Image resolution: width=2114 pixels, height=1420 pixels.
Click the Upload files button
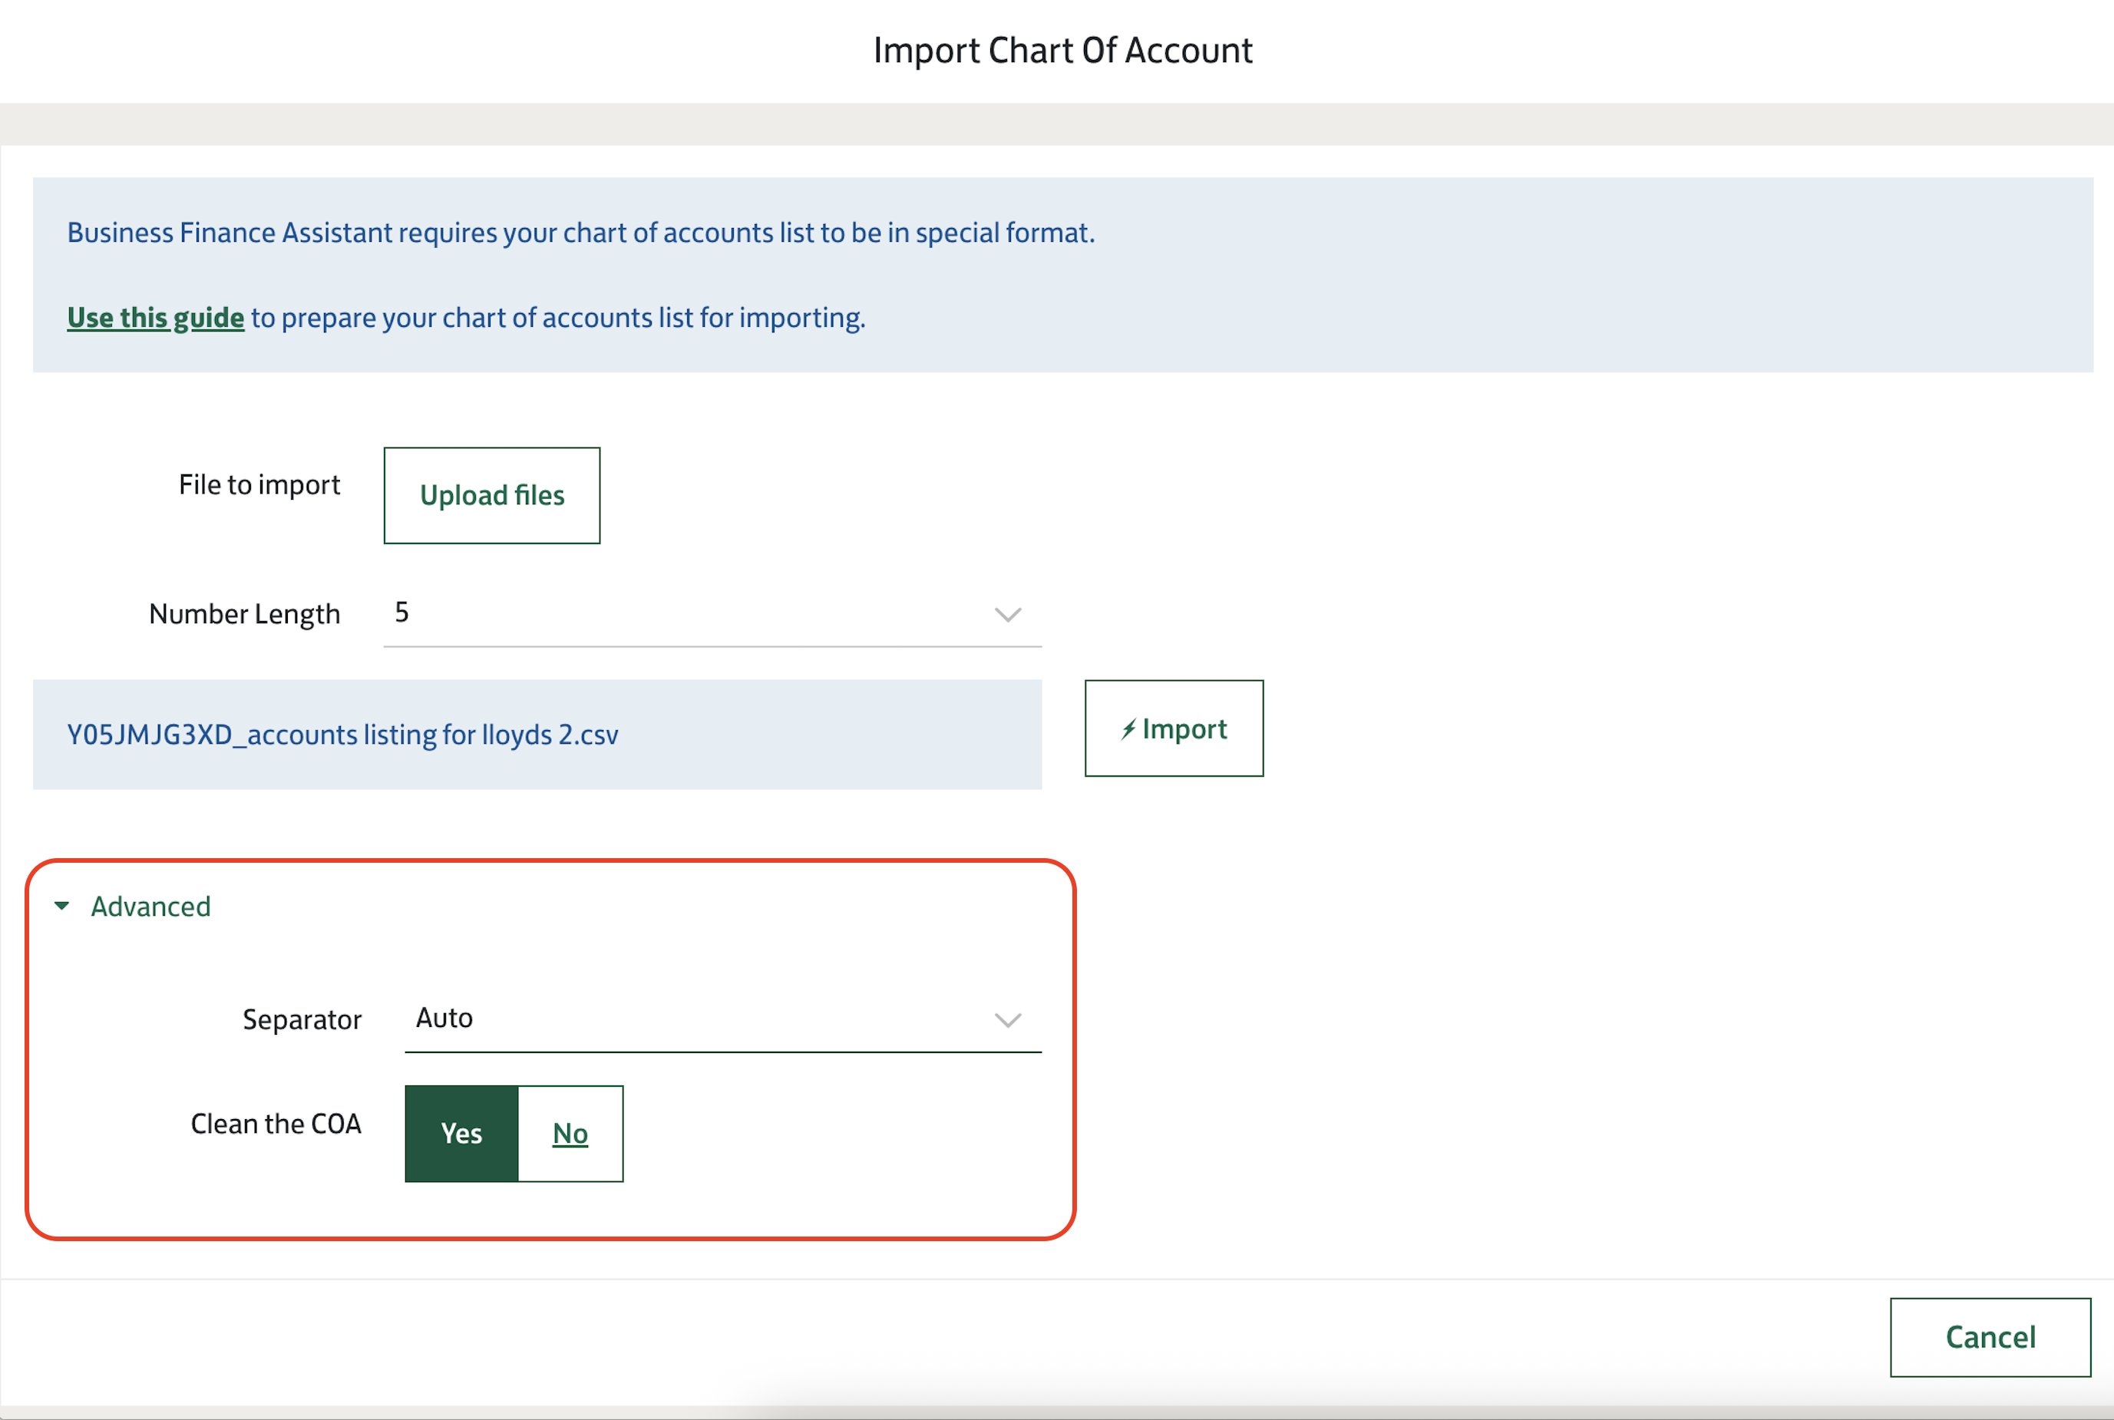492,495
